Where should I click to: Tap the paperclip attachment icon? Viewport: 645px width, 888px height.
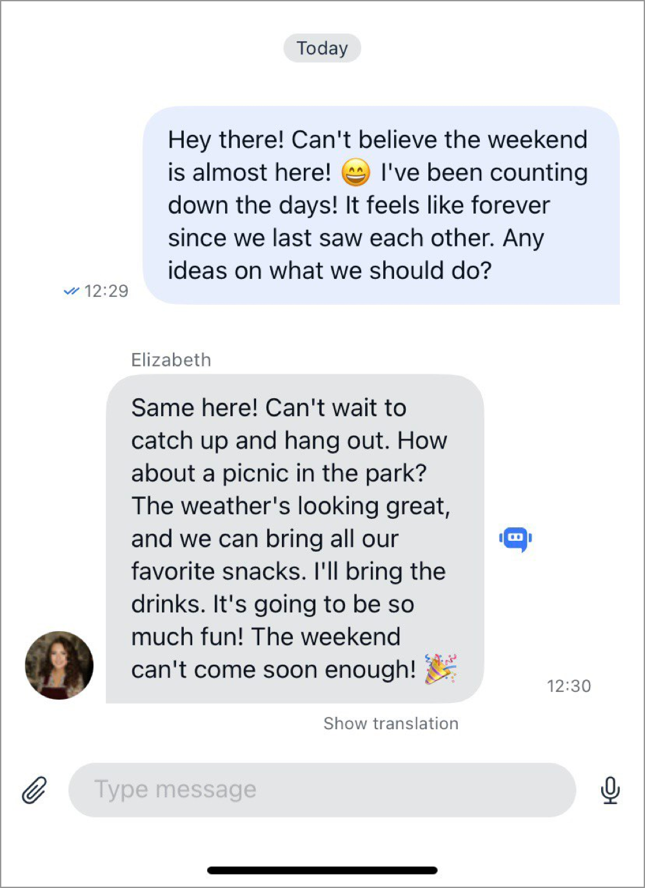coord(34,790)
